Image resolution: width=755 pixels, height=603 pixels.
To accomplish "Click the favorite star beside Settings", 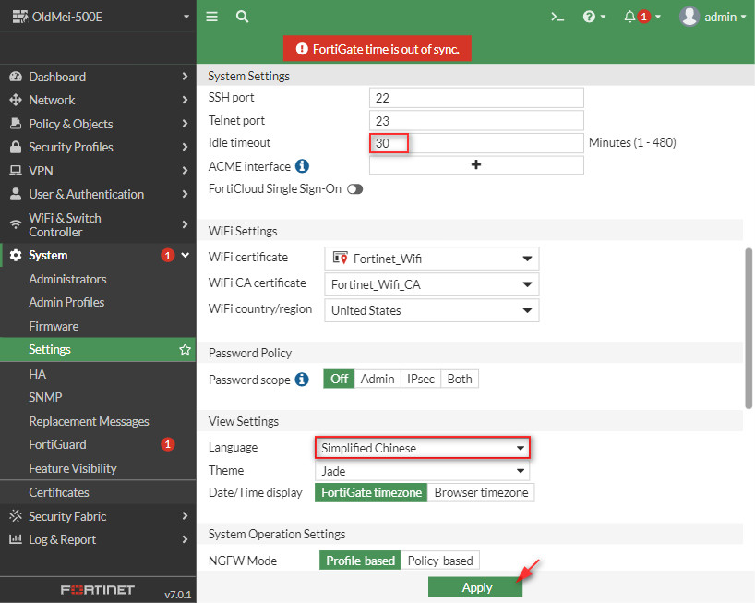I will (185, 350).
